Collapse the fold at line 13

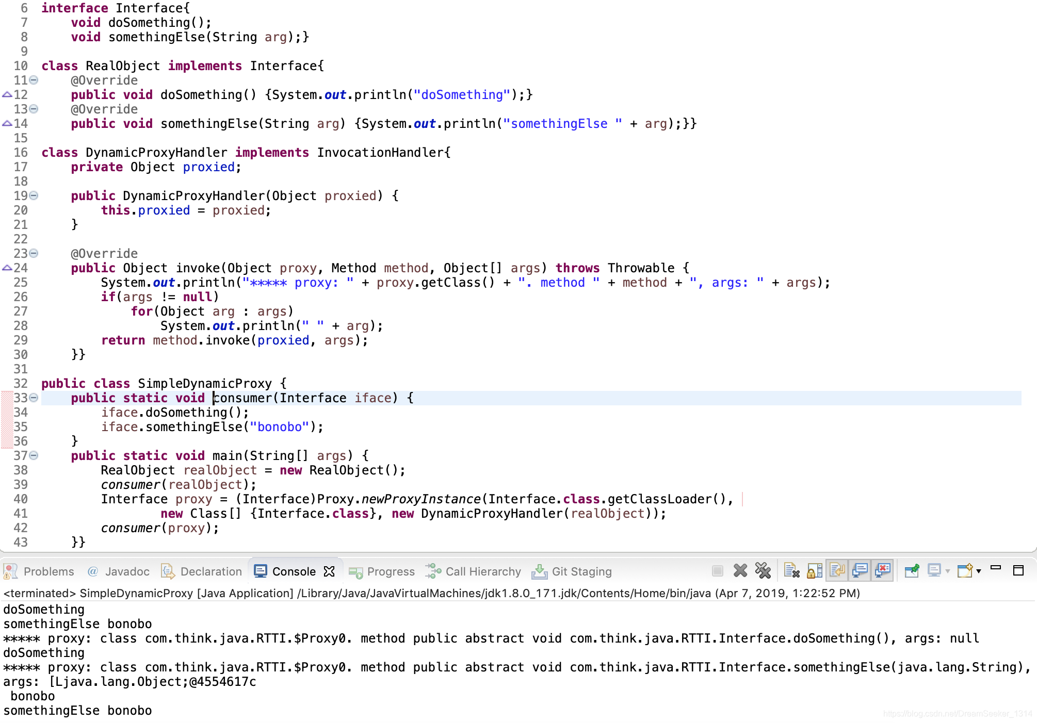click(x=34, y=109)
